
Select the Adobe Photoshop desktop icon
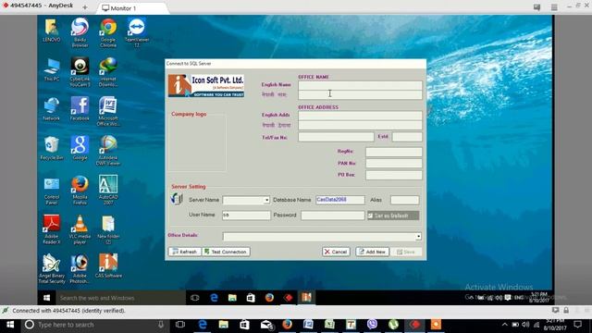coord(80,269)
